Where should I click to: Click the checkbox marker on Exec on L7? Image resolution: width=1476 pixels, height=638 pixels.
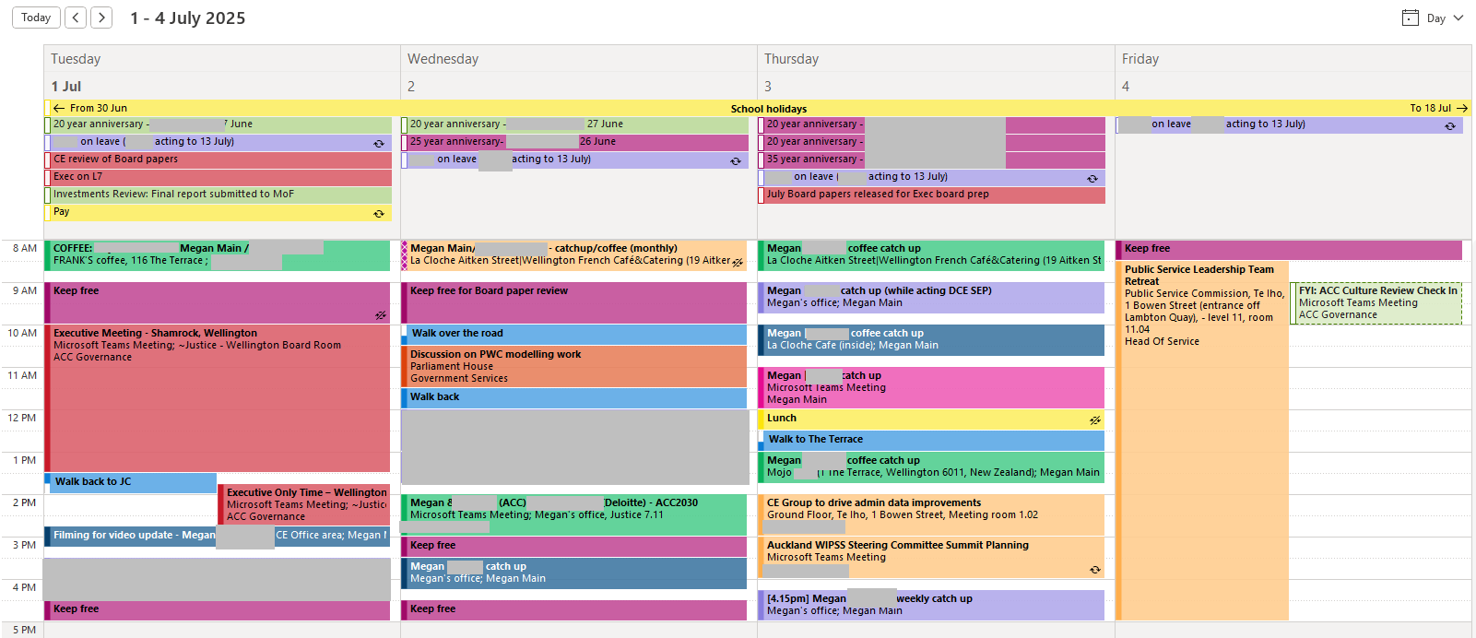(x=48, y=177)
